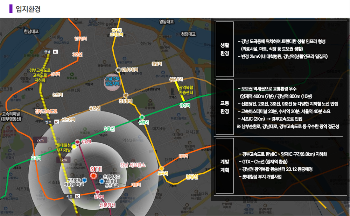The image size is (350, 216).
Task: Click the 롯데칠성 부지 개발사업 line
Action: coord(260,177)
